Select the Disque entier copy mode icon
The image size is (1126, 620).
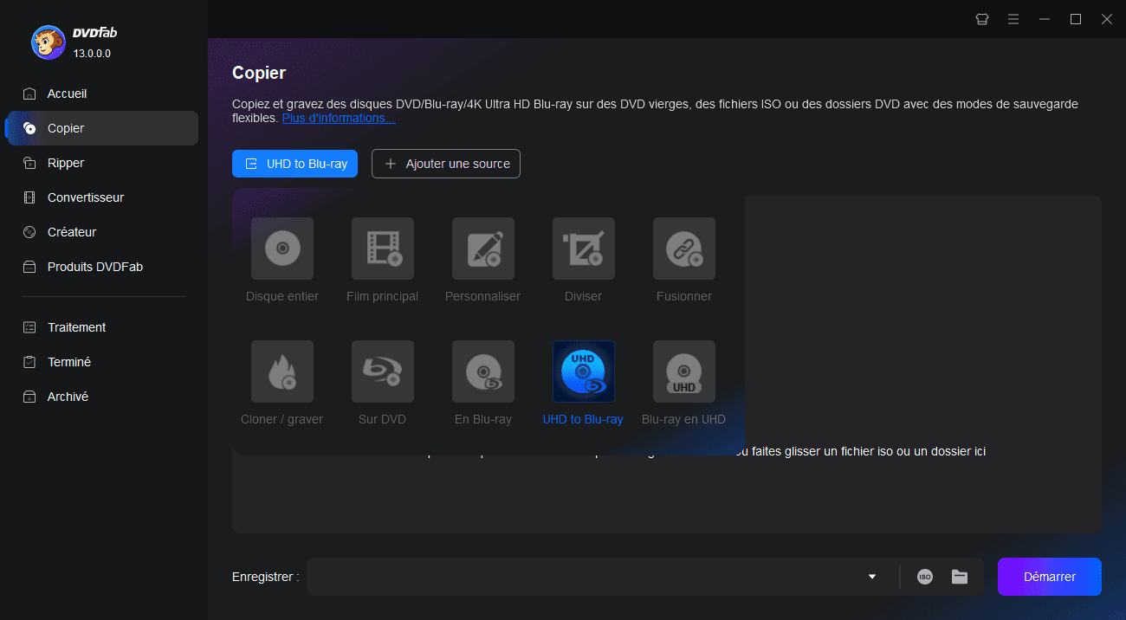point(282,249)
